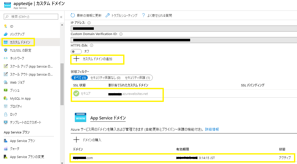Click the アクティブ status text
Image resolution: width=297 pixels, height=164 pixels.
tap(285, 158)
